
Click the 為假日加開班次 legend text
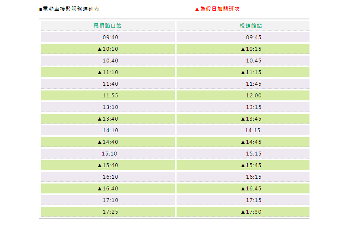pyautogui.click(x=223, y=9)
